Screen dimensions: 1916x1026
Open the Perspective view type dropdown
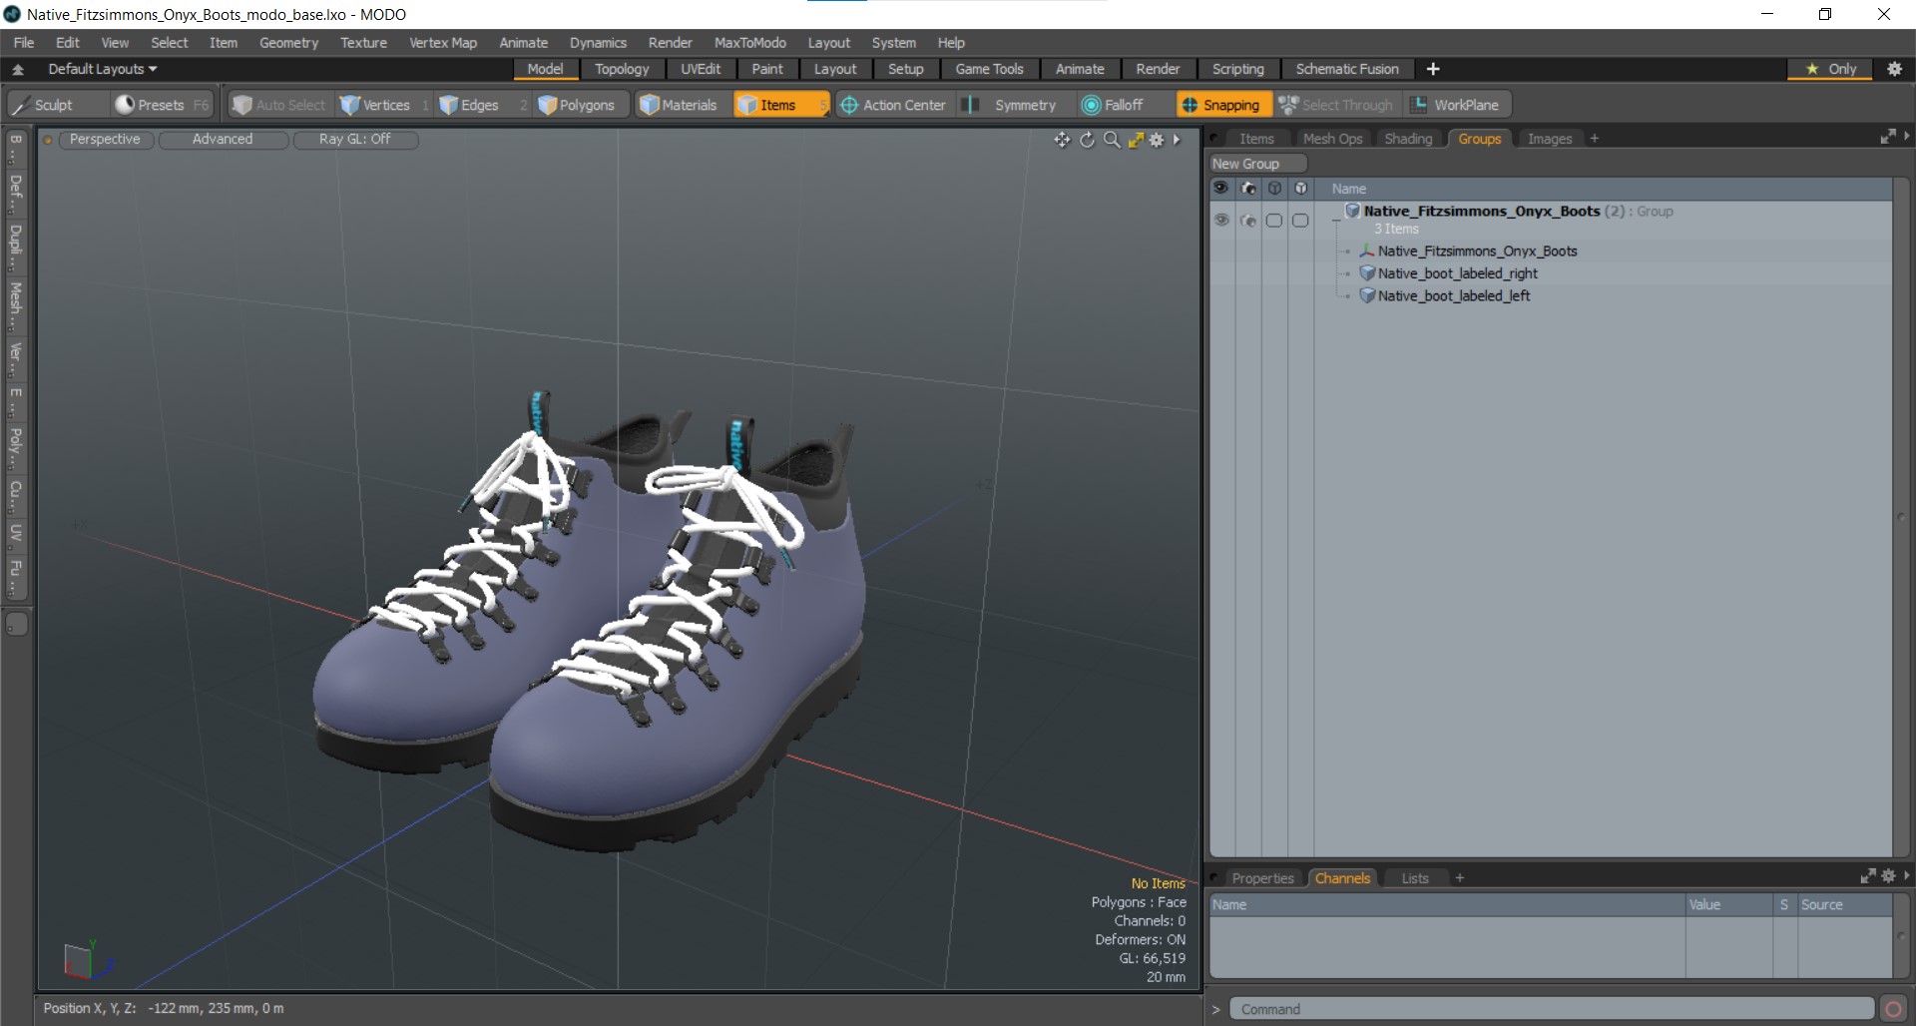click(105, 139)
